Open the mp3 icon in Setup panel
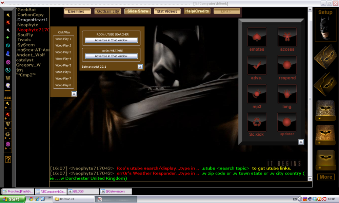 pyautogui.click(x=257, y=94)
